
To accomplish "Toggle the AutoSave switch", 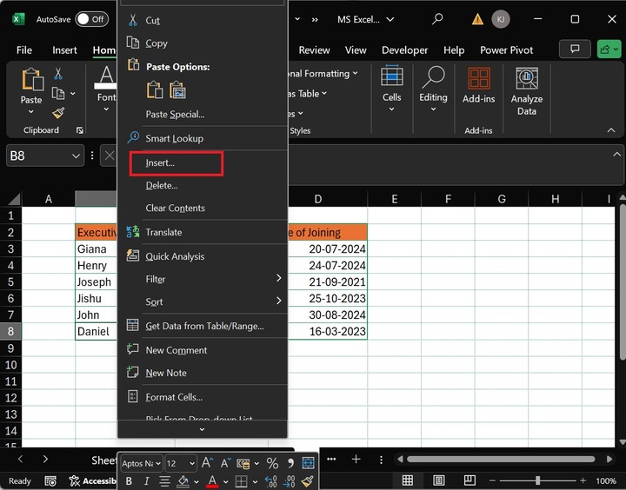I will click(91, 19).
